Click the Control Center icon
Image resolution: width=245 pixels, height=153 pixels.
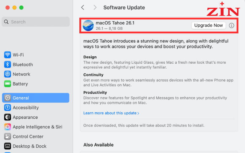click(x=7, y=136)
